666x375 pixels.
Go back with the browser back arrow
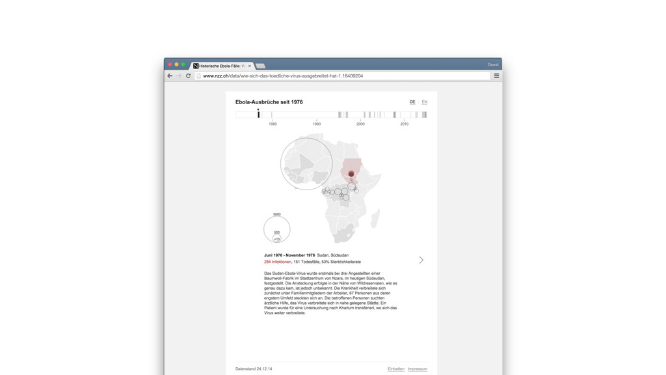(x=170, y=76)
